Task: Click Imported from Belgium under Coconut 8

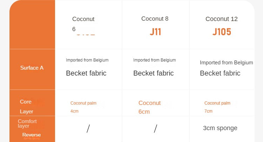Action: pos(154,60)
